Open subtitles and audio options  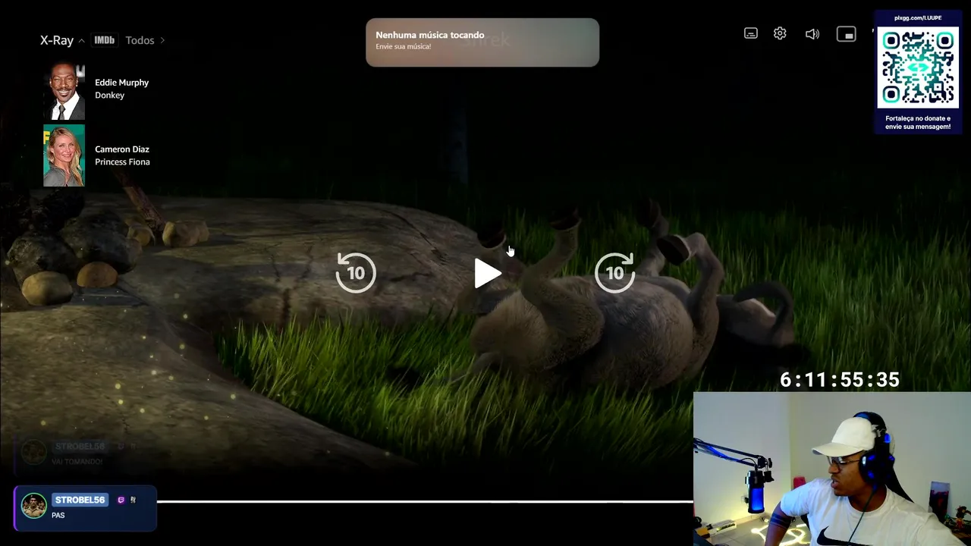pos(751,33)
